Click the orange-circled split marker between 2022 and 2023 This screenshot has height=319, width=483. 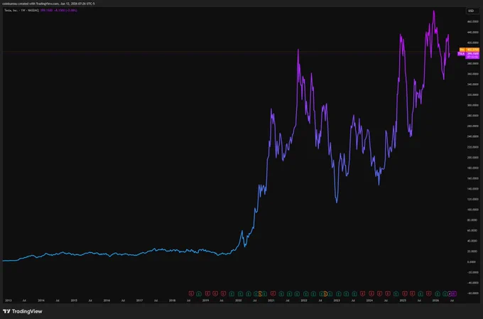(x=325, y=293)
